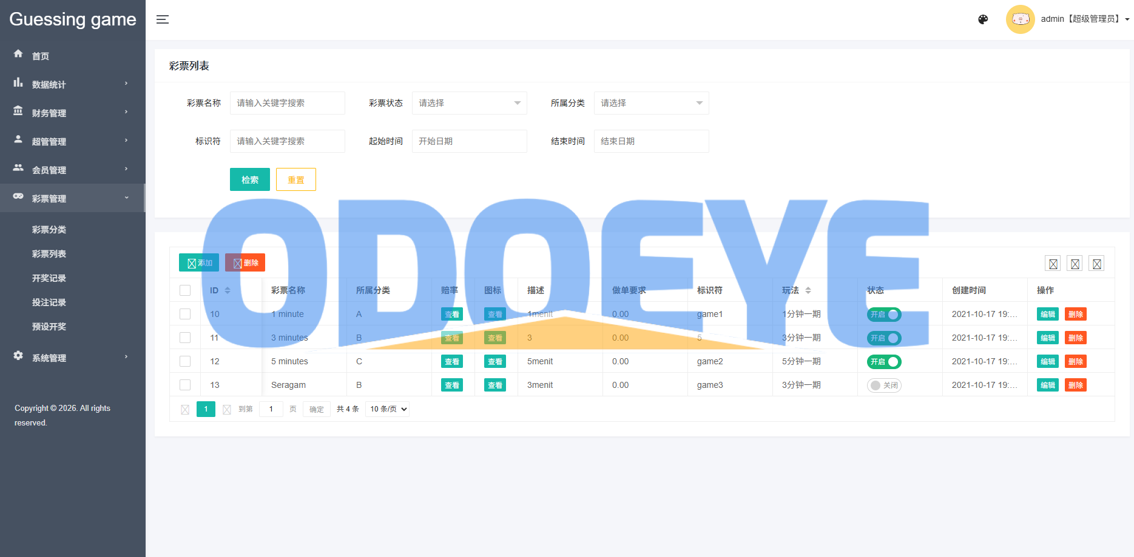Screen dimensions: 1134x557
Task: Click the member management people icon
Action: coord(18,168)
